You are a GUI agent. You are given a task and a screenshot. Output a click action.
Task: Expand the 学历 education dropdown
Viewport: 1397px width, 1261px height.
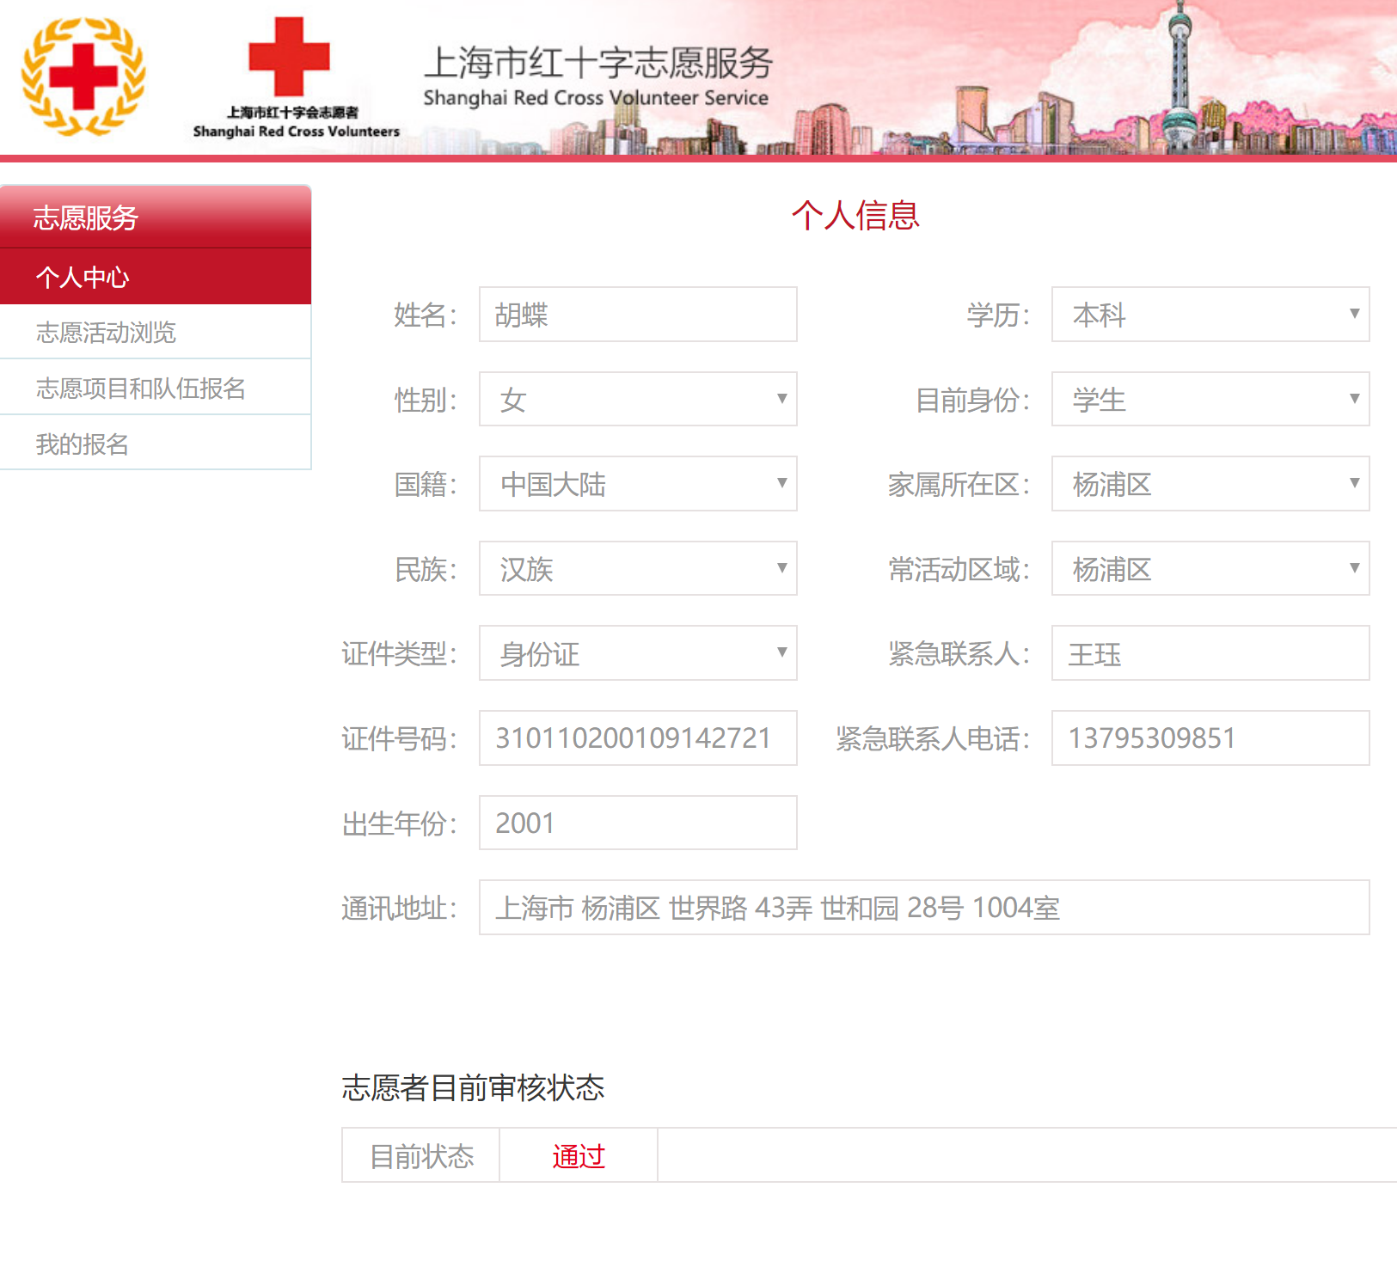pos(1210,315)
